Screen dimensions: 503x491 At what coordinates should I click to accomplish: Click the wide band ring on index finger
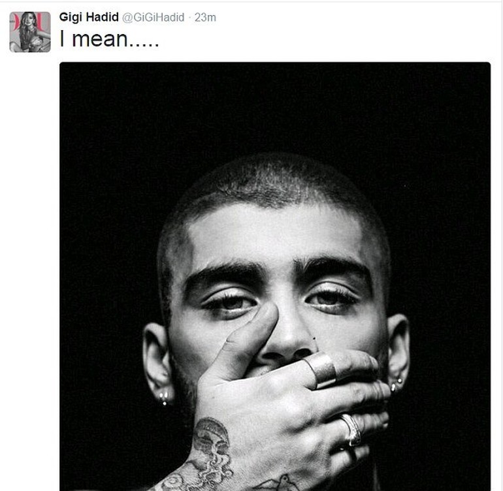point(321,370)
